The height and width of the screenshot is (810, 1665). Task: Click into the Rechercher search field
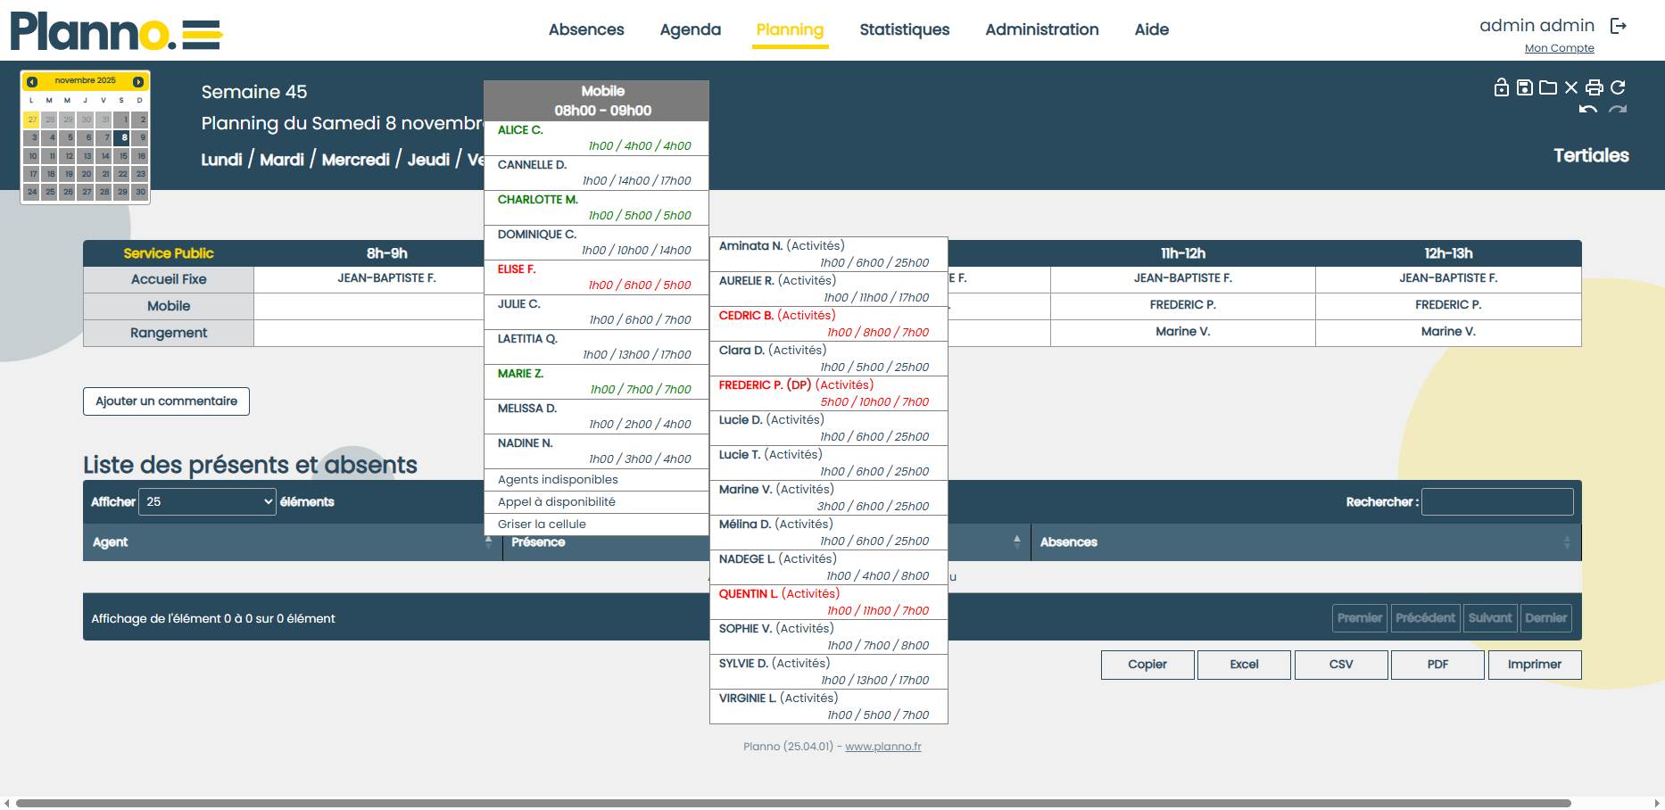(1496, 502)
